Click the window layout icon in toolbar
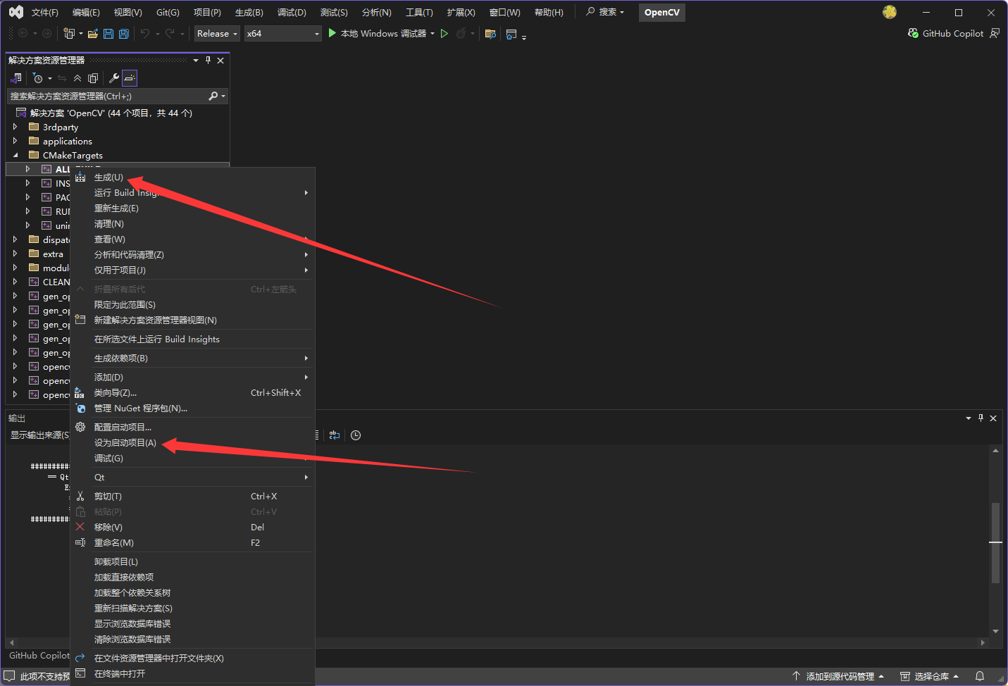The image size is (1008, 686). pyautogui.click(x=511, y=33)
